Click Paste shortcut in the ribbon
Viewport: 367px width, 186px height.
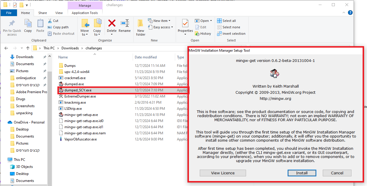point(61,34)
